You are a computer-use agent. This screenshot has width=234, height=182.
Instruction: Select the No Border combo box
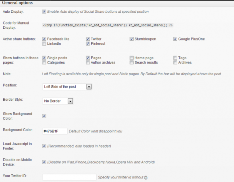pyautogui.click(x=58, y=101)
